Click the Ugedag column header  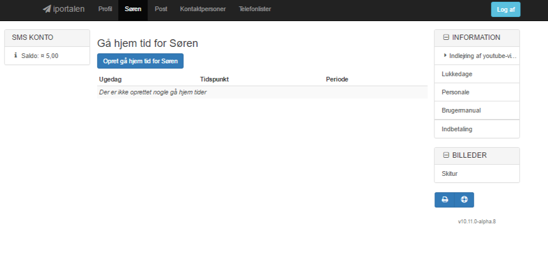111,79
